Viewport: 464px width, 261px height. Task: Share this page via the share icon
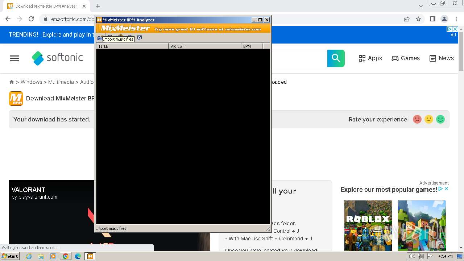[407, 19]
